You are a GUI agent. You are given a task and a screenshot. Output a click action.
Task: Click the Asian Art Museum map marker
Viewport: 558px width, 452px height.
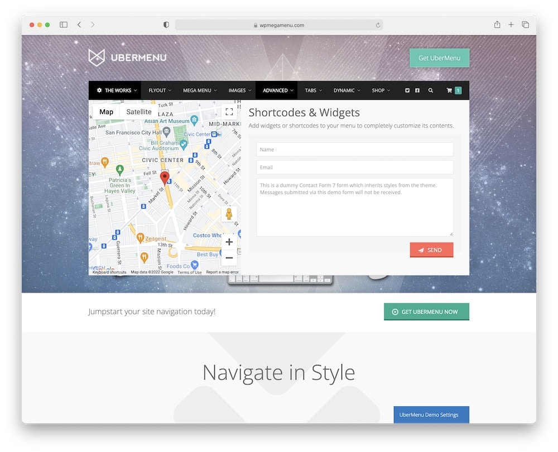point(194,121)
